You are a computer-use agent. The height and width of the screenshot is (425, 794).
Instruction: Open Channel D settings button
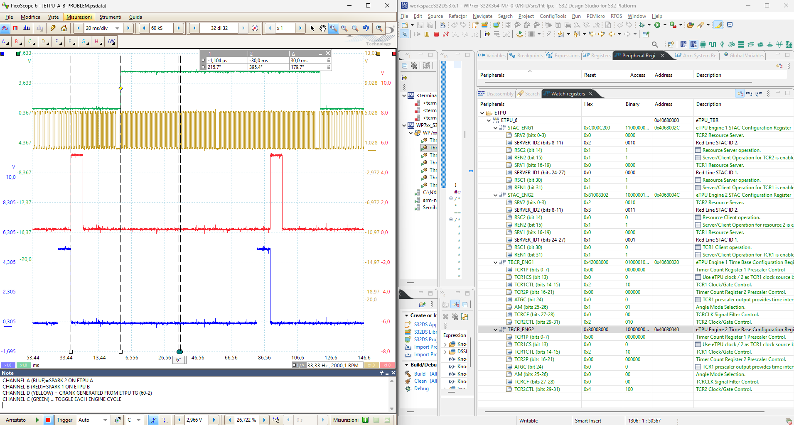point(45,42)
